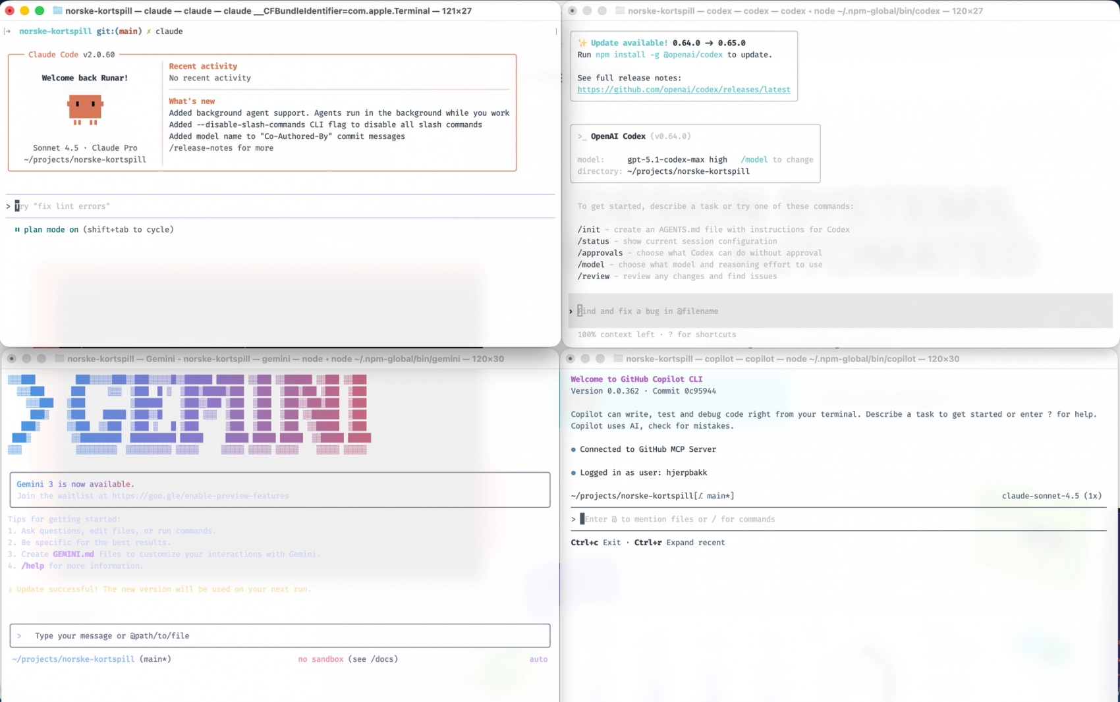This screenshot has height=702, width=1120.
Task: Click the '/approvals' command in Codex
Action: point(600,253)
